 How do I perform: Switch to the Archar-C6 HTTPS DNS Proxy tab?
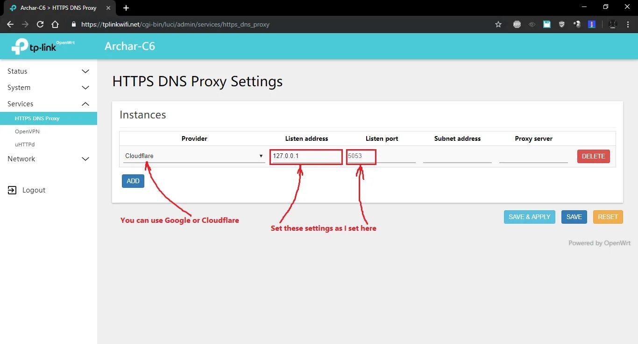(60, 8)
